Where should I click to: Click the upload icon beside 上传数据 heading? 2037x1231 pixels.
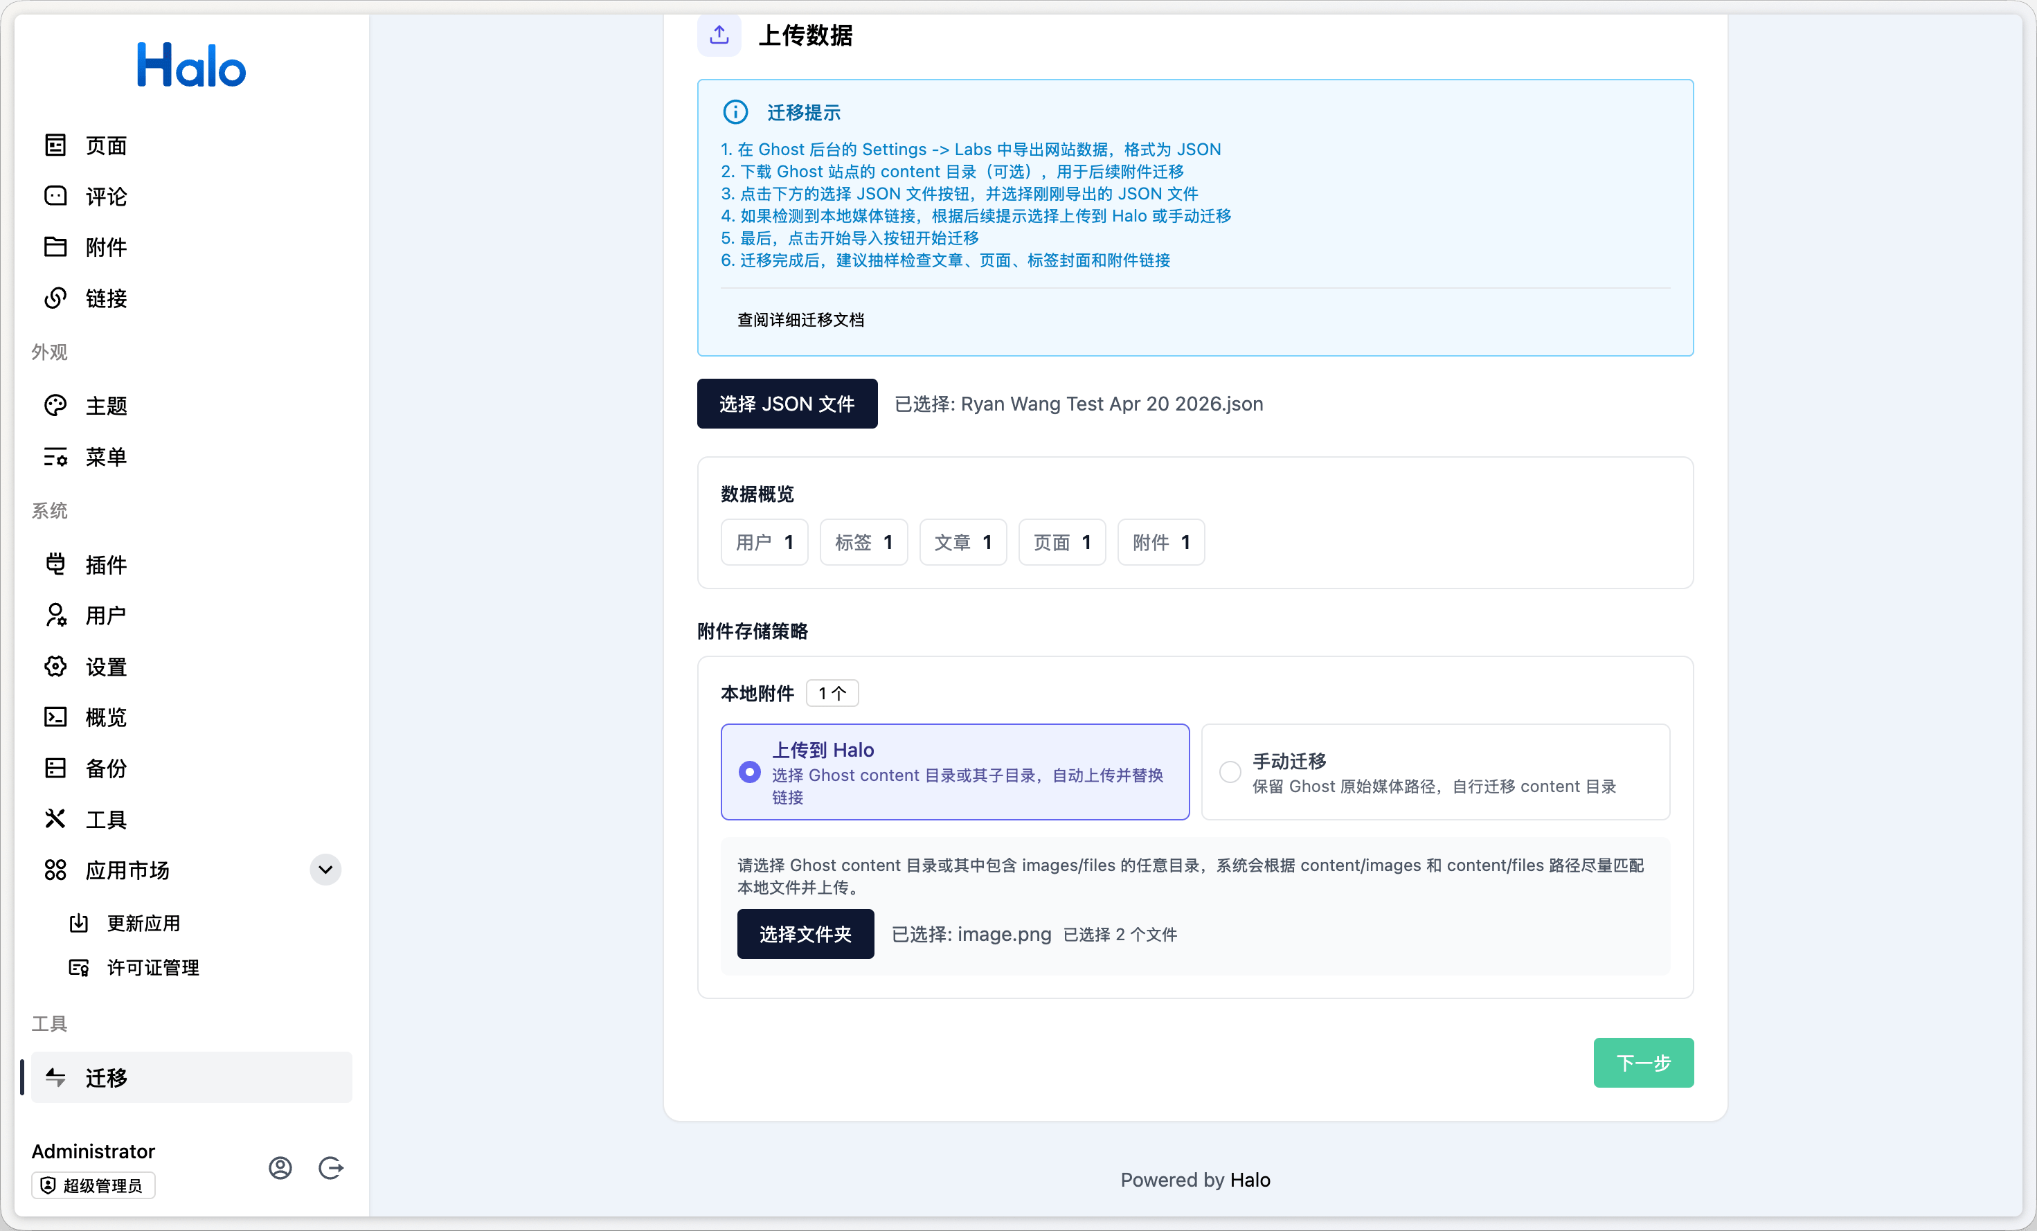719,35
